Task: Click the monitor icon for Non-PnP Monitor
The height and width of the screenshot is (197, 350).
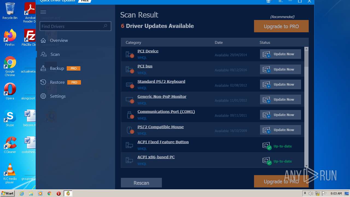Action: tap(130, 100)
